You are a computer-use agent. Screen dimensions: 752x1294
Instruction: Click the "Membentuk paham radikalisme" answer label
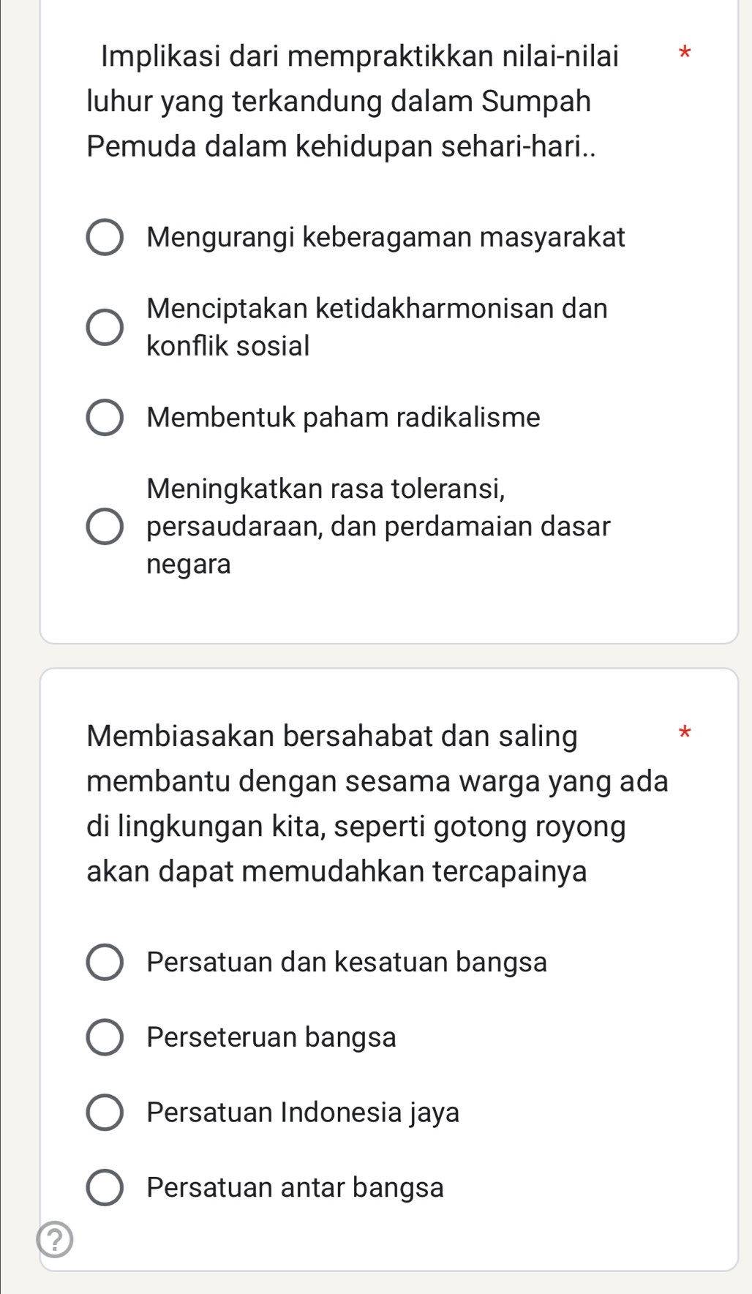pyautogui.click(x=343, y=418)
